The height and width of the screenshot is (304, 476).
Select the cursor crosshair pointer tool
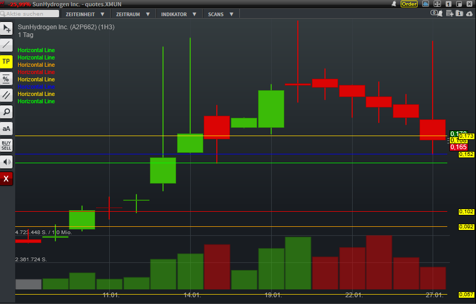[x=6, y=29]
